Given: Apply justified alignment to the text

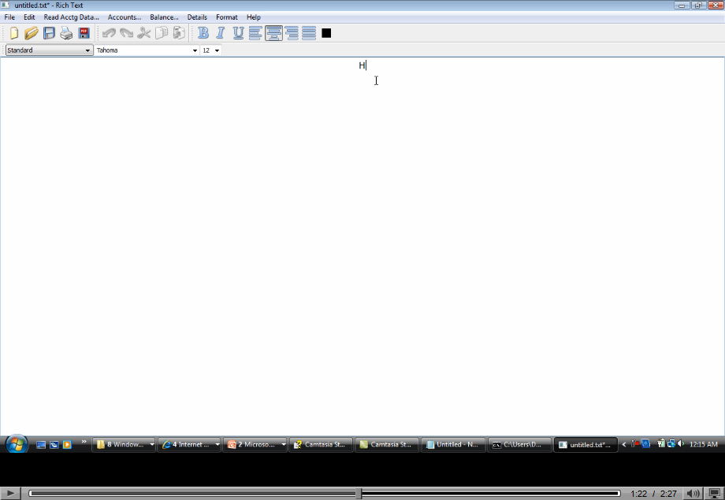Looking at the screenshot, I should pyautogui.click(x=309, y=33).
